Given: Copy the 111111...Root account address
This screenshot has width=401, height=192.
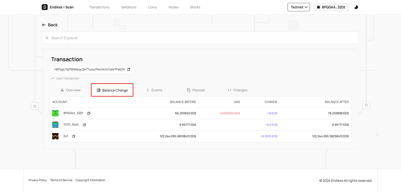Looking at the screenshot, I should (84, 125).
